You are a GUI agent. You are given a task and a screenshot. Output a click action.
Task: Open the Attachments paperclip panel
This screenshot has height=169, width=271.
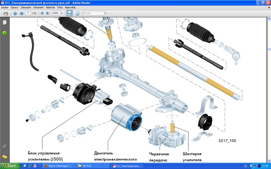tap(5, 146)
